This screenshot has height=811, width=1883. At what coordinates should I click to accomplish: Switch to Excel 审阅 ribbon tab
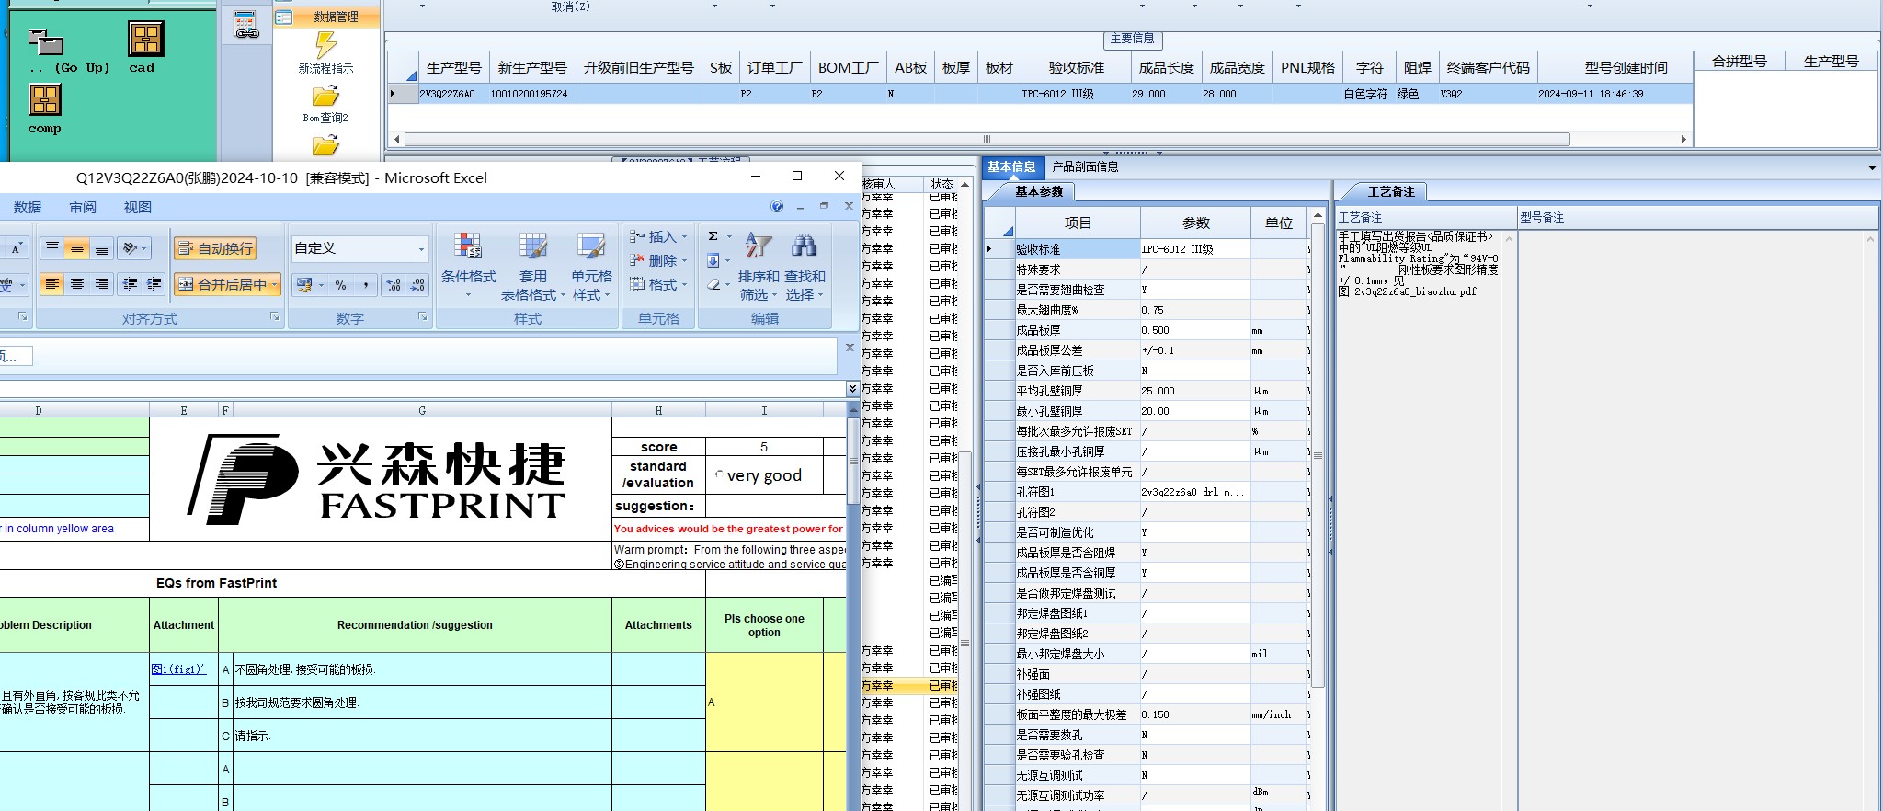83,208
